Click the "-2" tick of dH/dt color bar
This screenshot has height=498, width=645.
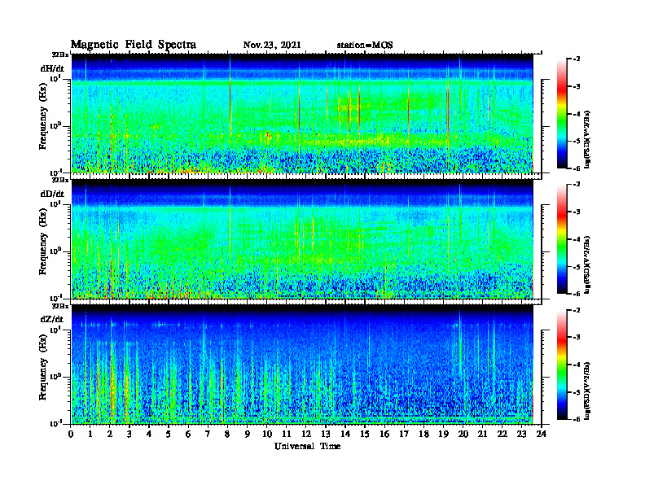pyautogui.click(x=577, y=59)
